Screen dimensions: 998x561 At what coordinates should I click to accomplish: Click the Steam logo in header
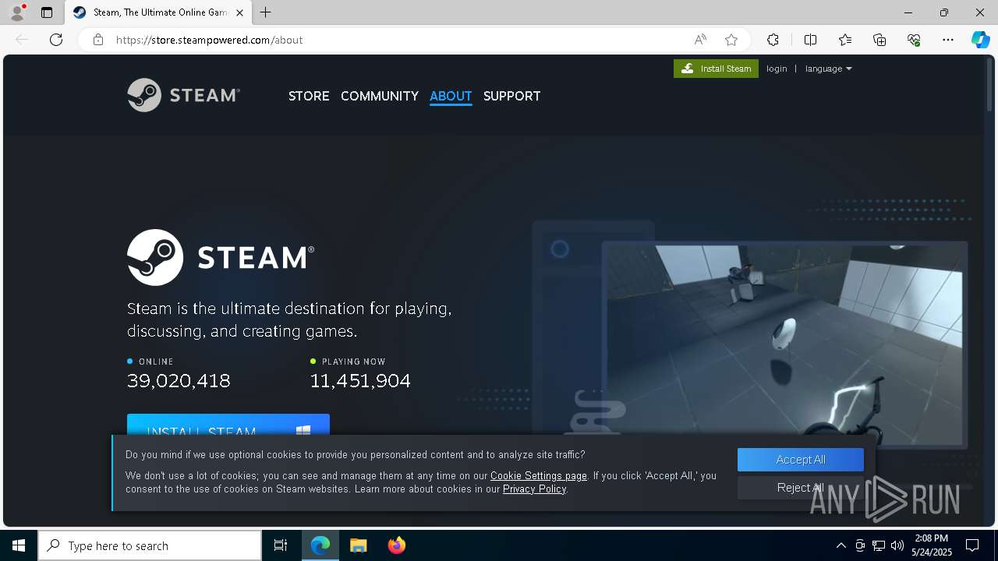pos(183,95)
